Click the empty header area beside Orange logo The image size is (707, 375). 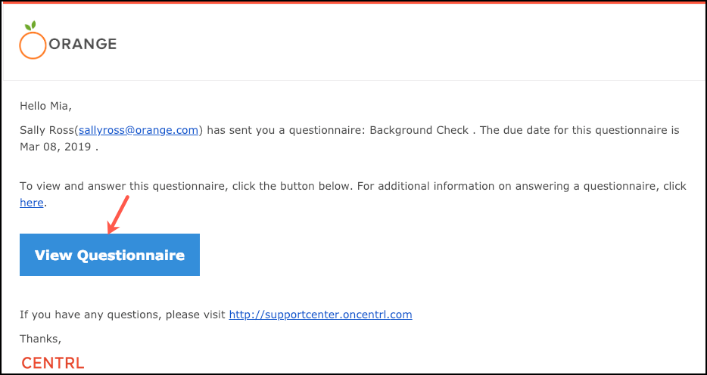[x=406, y=44]
